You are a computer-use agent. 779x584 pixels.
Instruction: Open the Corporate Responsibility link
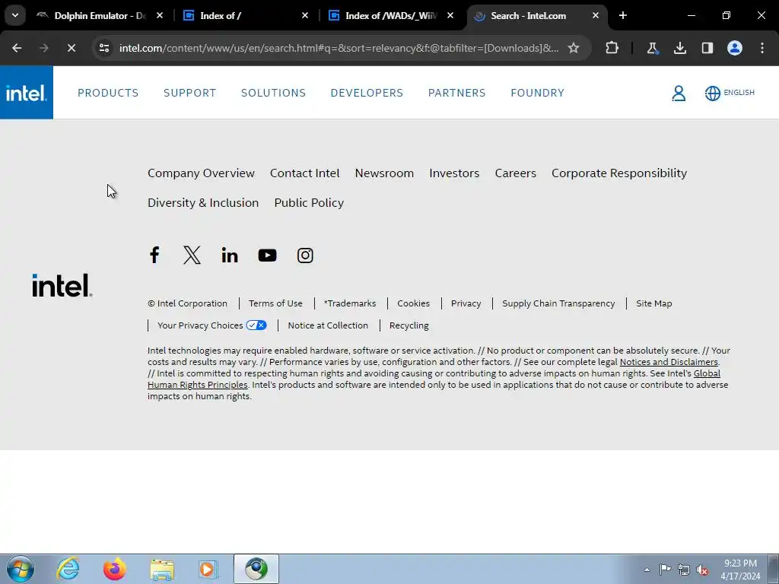[619, 173]
